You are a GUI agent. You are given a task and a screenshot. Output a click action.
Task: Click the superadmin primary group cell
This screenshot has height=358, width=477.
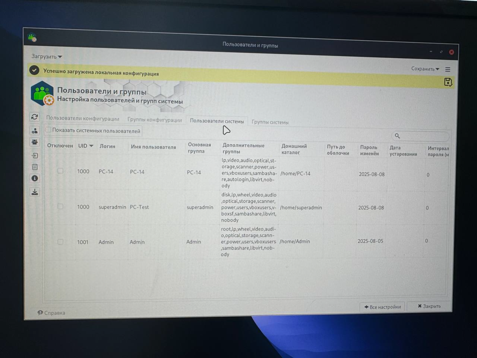pyautogui.click(x=200, y=207)
